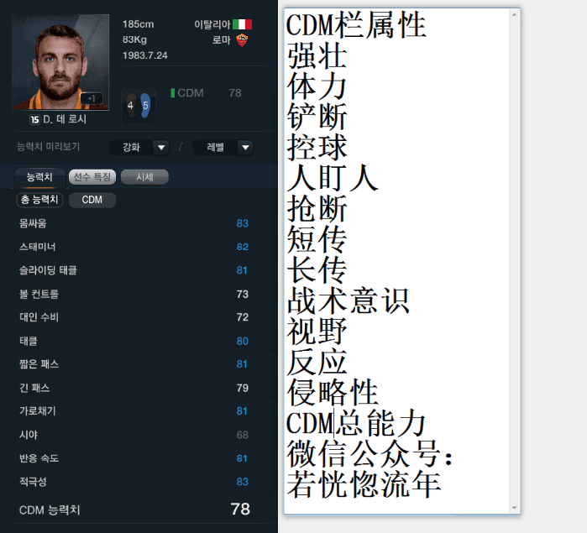Viewport: 587px width, 533px height.
Task: Click the preferred foot rating icon
Action: coord(138,106)
